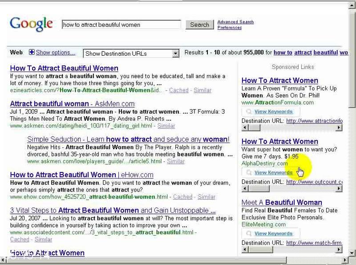The height and width of the screenshot is (265, 356).
Task: Open Similar link for askmen heidi_100 result
Action: pos(166,126)
